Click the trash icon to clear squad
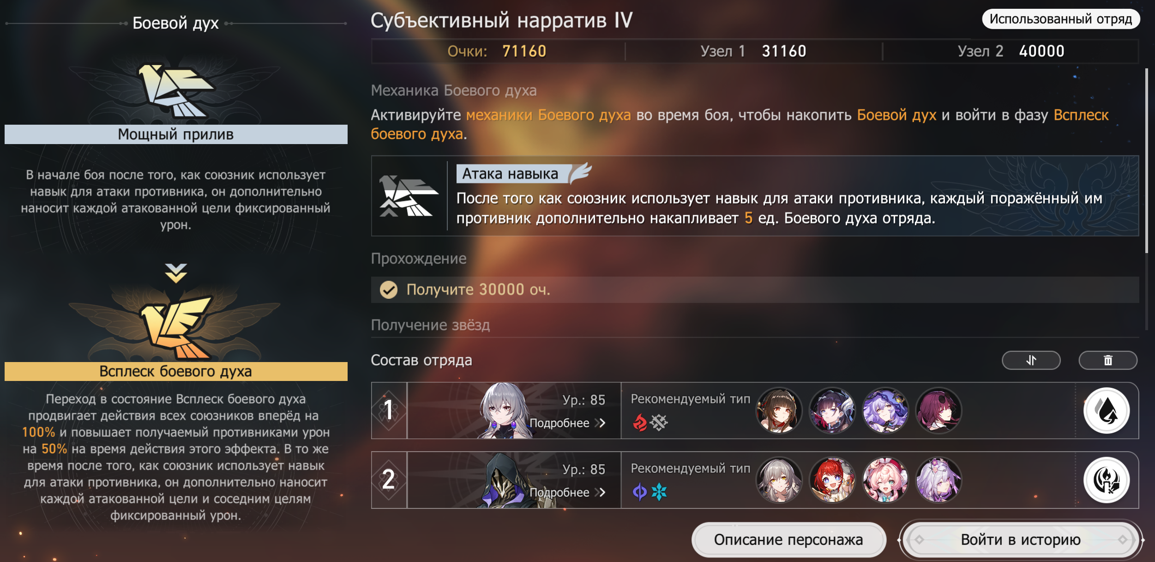The width and height of the screenshot is (1155, 562). click(1107, 360)
